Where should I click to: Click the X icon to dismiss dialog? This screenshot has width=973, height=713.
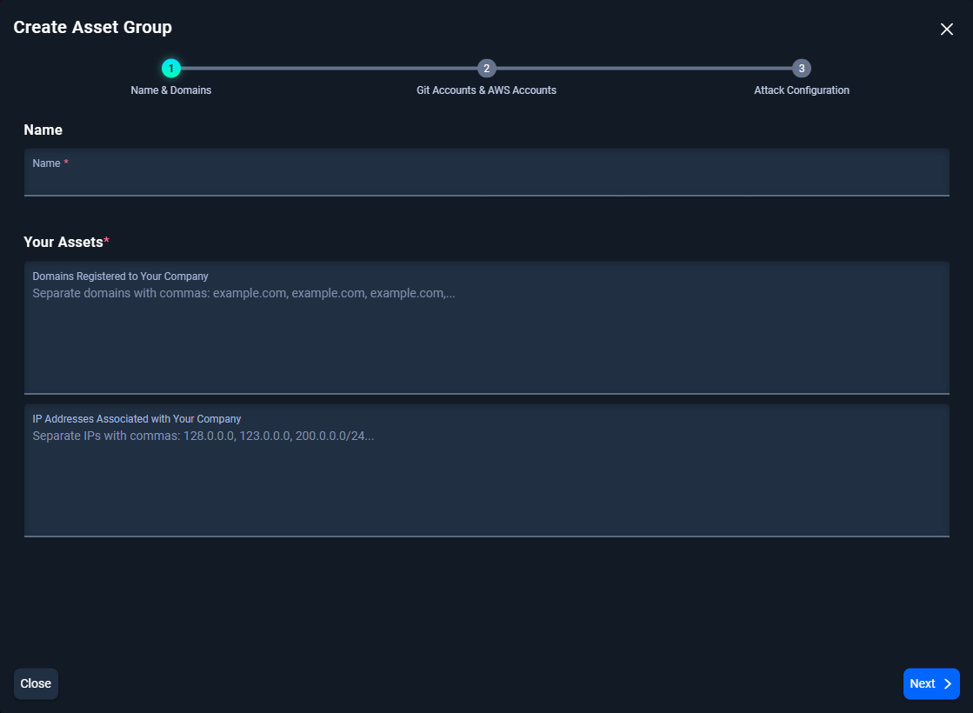click(x=947, y=29)
